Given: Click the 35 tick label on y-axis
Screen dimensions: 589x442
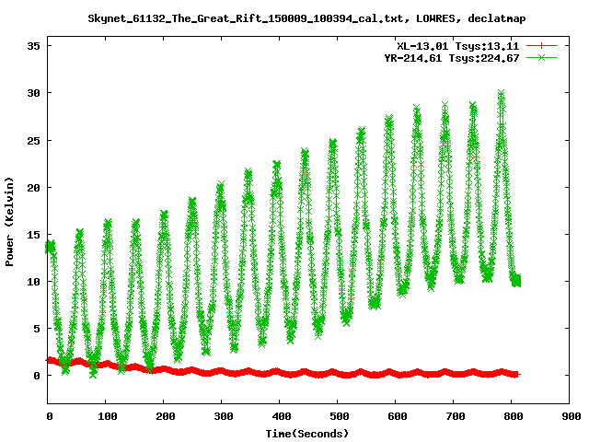Looking at the screenshot, I should point(31,46).
